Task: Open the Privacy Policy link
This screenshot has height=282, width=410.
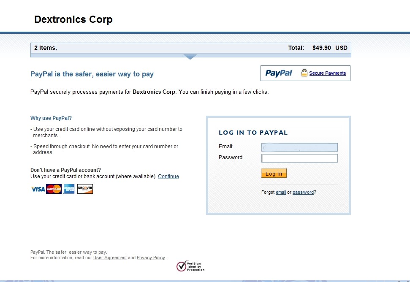Action: pos(151,258)
